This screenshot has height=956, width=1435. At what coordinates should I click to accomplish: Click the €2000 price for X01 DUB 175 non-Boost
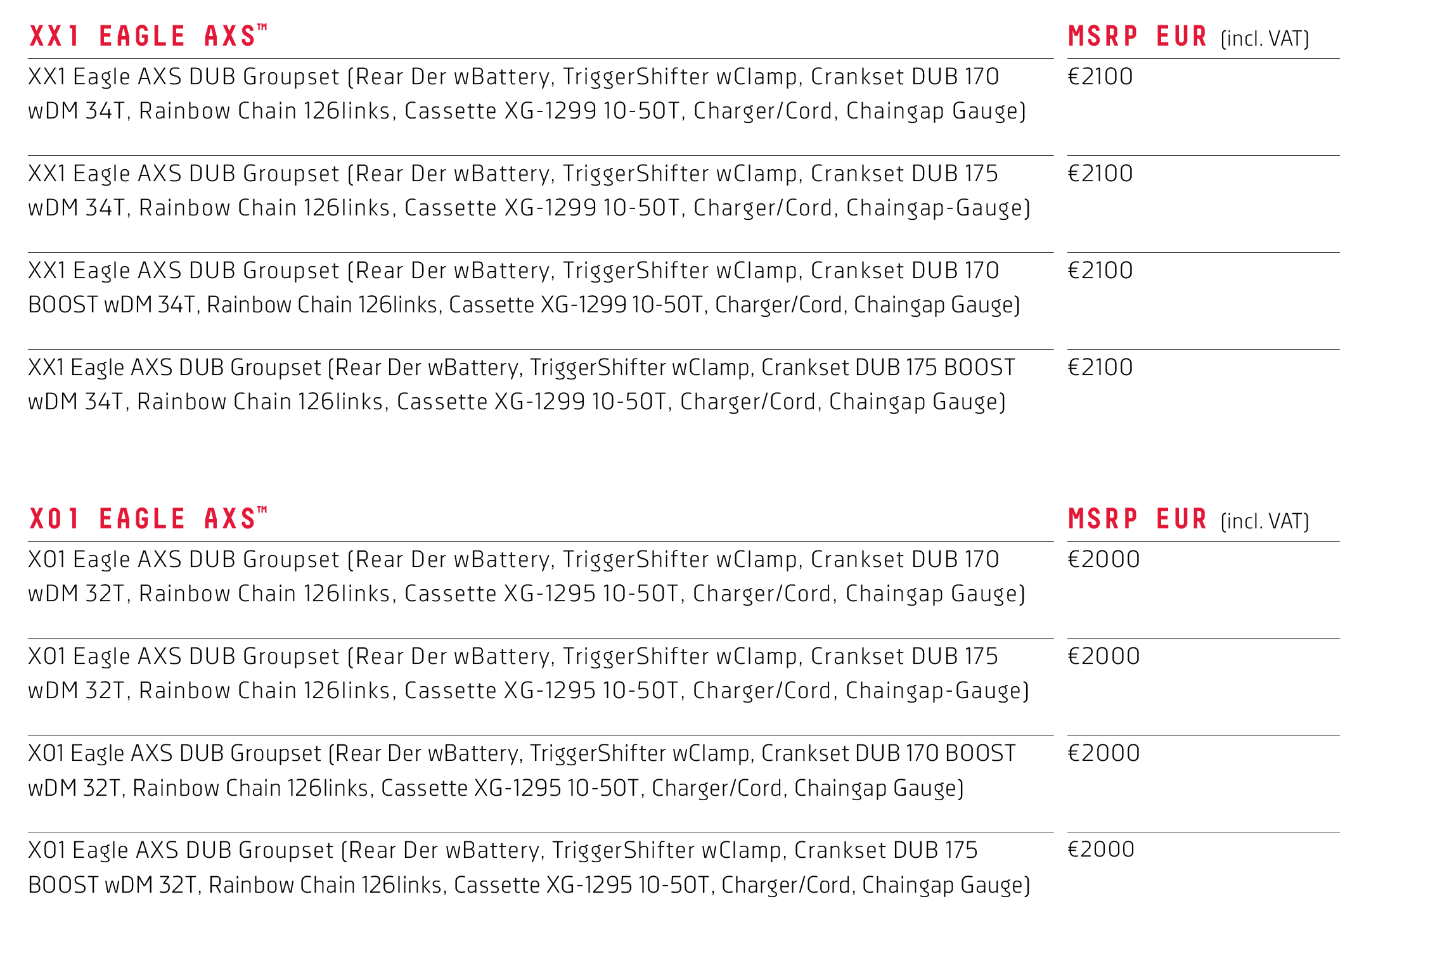click(x=1104, y=657)
